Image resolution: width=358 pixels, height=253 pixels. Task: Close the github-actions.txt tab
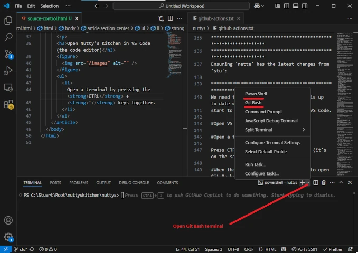238,18
